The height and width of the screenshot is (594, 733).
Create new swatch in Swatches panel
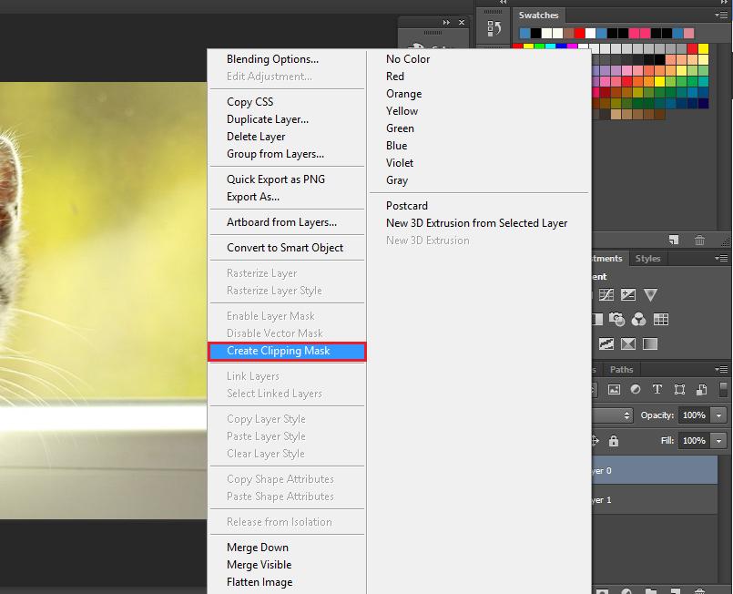click(x=673, y=241)
